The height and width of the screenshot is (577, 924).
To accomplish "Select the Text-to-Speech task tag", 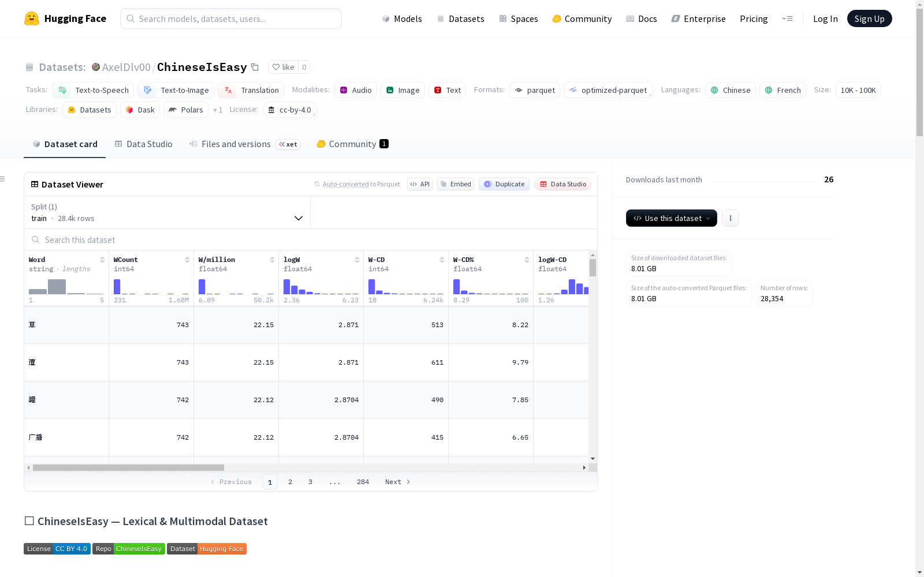I will coord(93,90).
